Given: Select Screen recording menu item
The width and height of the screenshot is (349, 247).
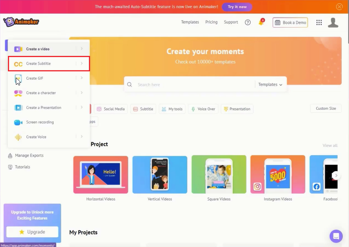Looking at the screenshot, I should point(49,122).
